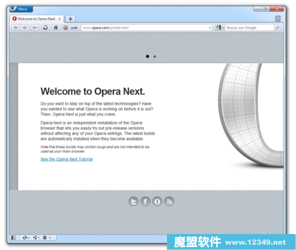This screenshot has width=296, height=250.
Task: Select the first slide indicator dot
Action: tap(147, 56)
